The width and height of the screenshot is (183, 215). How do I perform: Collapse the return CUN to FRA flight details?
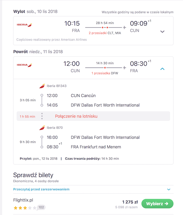coord(162,69)
